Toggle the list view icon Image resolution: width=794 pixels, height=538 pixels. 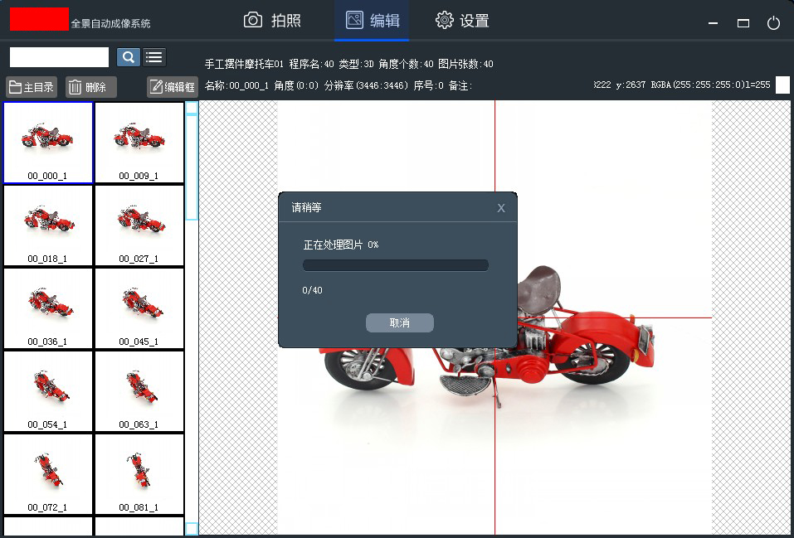point(154,57)
